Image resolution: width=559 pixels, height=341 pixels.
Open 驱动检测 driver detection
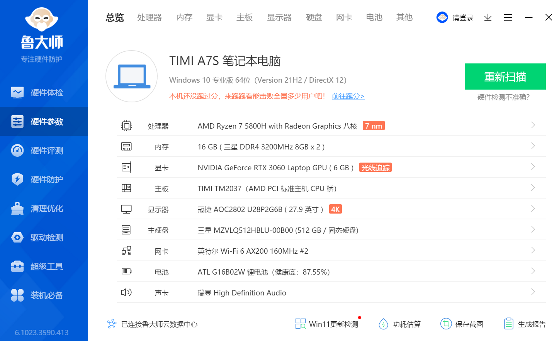(x=44, y=238)
